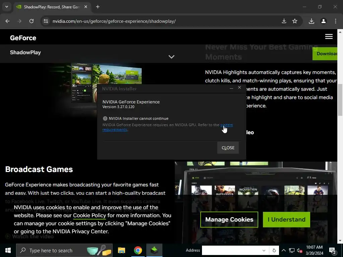Open Chrome downloads icon
Screen dimensions: 343x257
point(312,21)
